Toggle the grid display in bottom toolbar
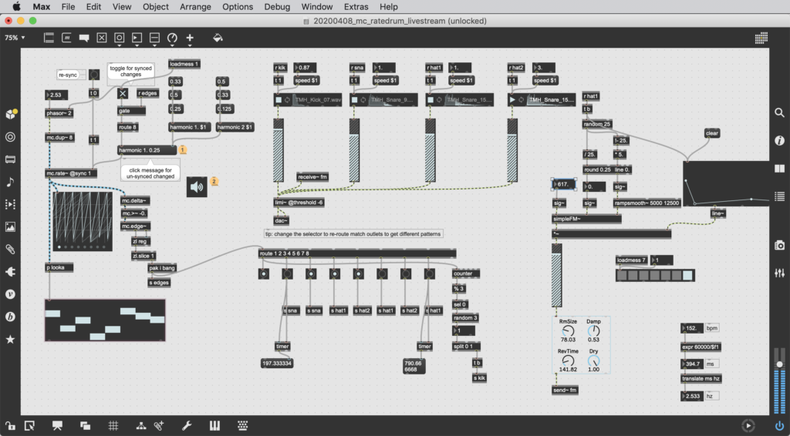The width and height of the screenshot is (790, 436). tap(113, 425)
